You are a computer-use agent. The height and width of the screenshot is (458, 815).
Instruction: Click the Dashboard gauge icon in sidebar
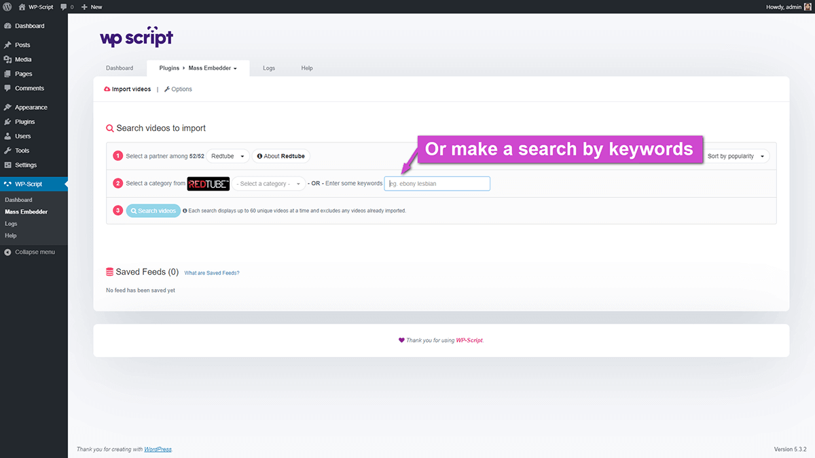coord(7,26)
